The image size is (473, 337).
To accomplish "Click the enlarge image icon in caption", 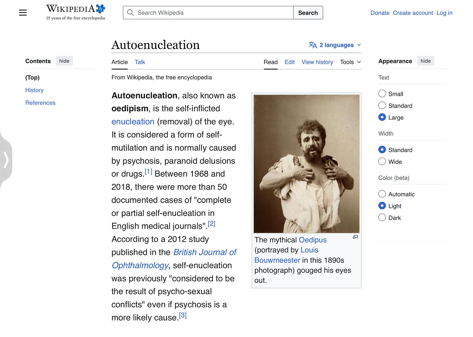I will [355, 237].
